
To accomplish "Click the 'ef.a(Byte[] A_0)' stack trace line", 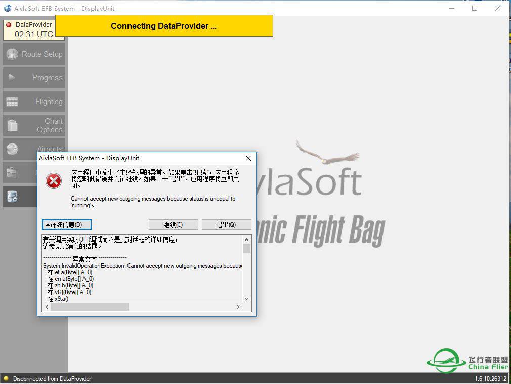I will 70,272.
